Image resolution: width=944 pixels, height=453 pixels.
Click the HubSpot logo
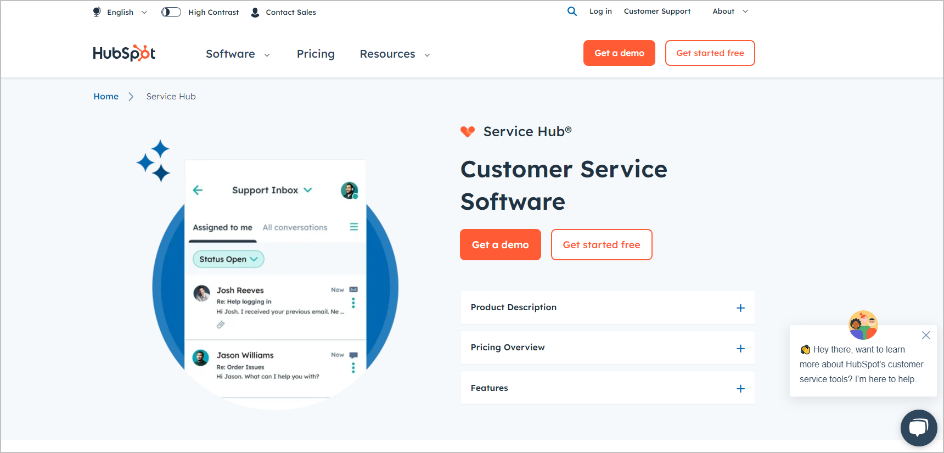pos(124,53)
